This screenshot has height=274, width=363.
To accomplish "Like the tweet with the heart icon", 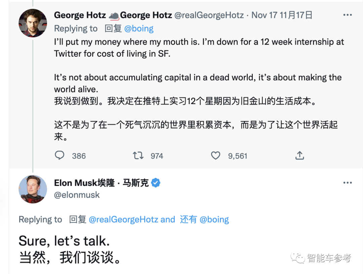I will (x=215, y=155).
